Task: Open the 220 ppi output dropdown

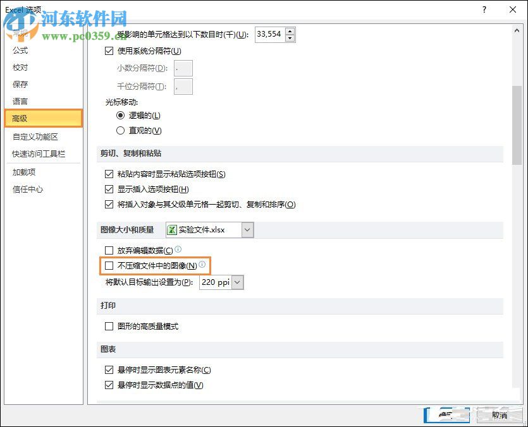Action: pyautogui.click(x=236, y=282)
